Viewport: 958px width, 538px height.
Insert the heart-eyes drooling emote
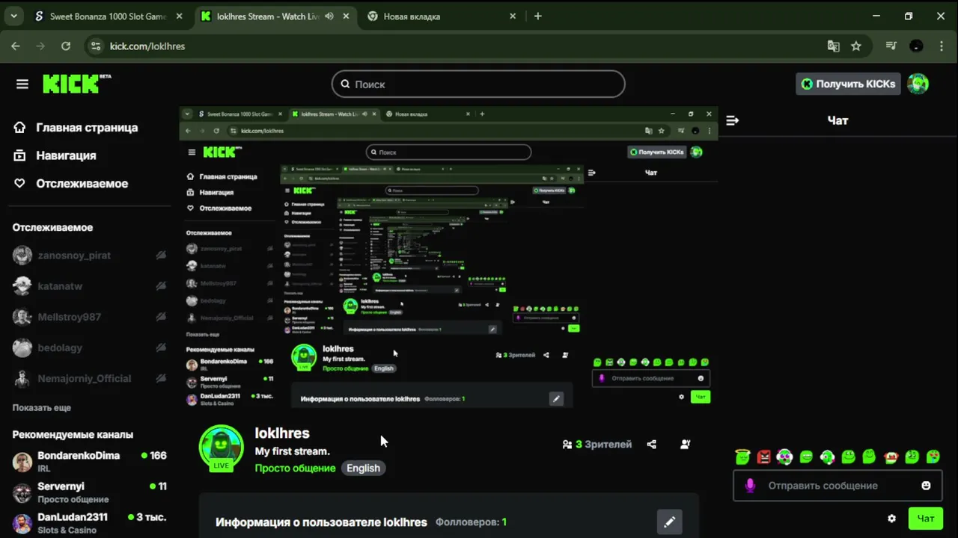coord(933,457)
